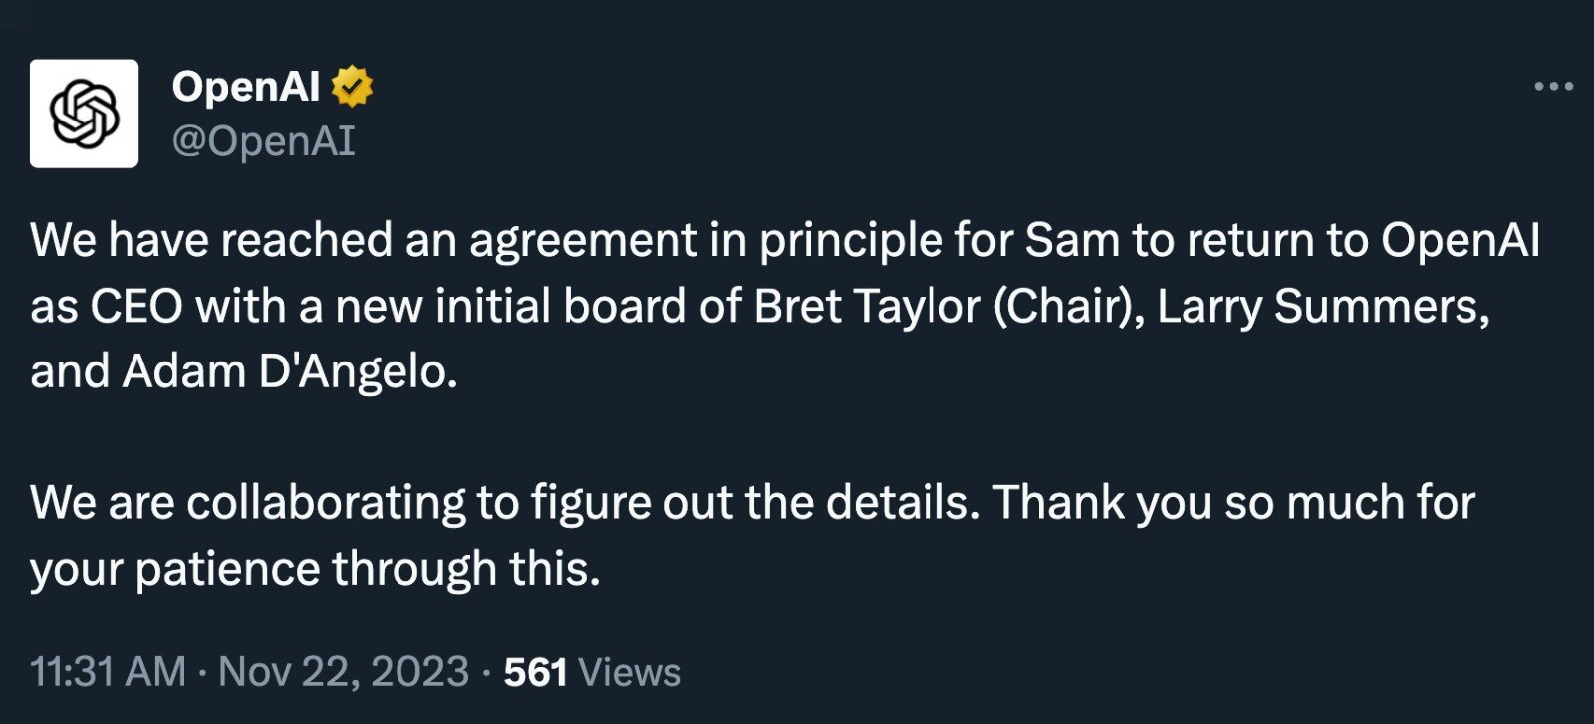The height and width of the screenshot is (724, 1594).
Task: Click the OpenAI logo profile avatar
Action: (x=84, y=114)
